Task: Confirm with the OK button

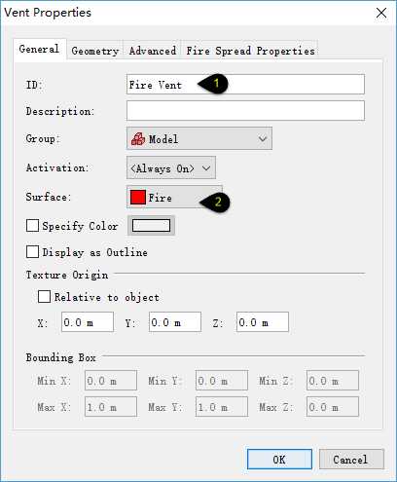Action: 279,460
